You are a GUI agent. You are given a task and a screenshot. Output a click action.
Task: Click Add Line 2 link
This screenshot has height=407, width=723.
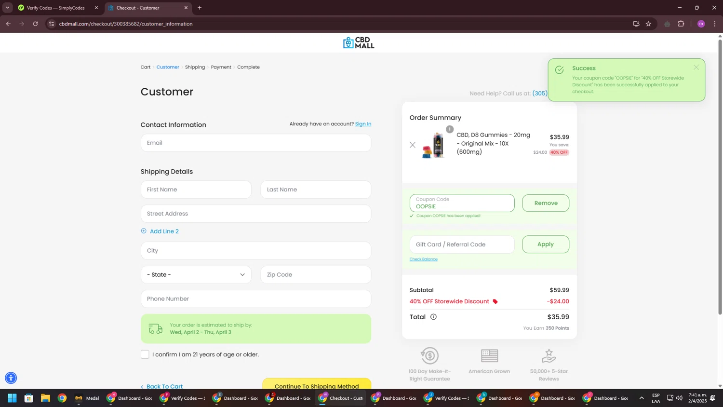click(x=164, y=231)
